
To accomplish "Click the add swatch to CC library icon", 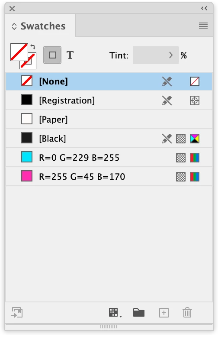I will (x=17, y=312).
